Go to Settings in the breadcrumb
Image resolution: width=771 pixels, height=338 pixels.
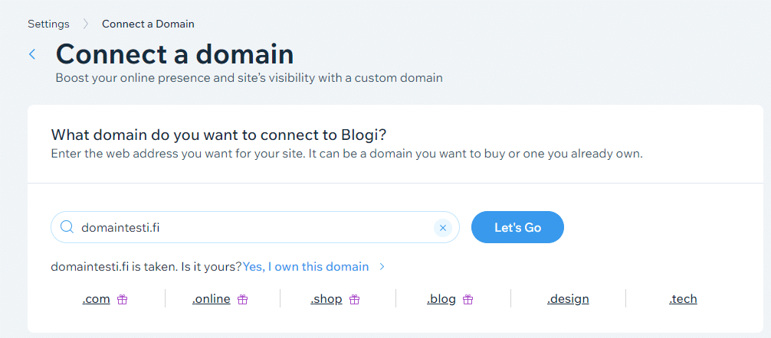click(x=48, y=24)
